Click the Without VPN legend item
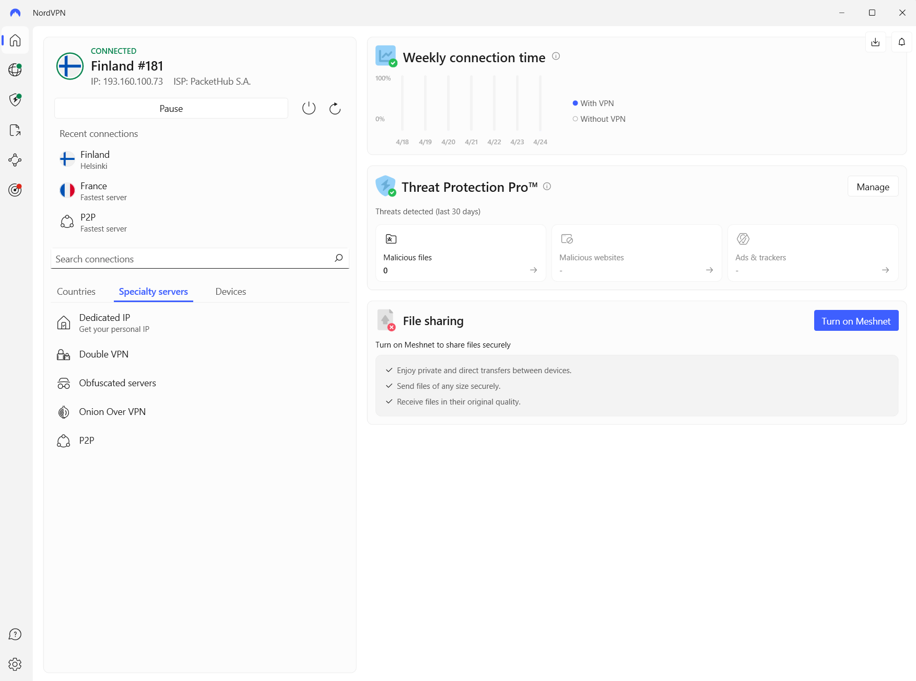Screen dimensions: 916x681 599,119
